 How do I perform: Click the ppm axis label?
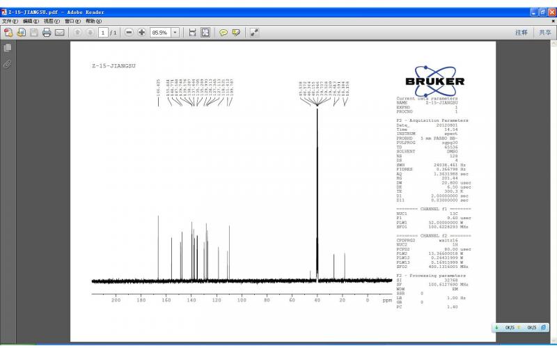point(387,300)
